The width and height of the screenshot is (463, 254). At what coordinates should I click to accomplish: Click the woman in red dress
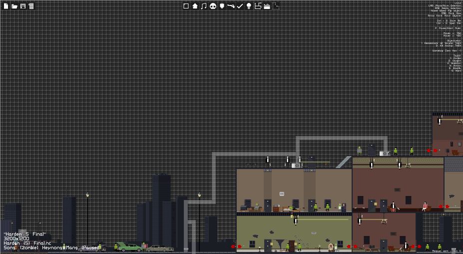coord(425,206)
